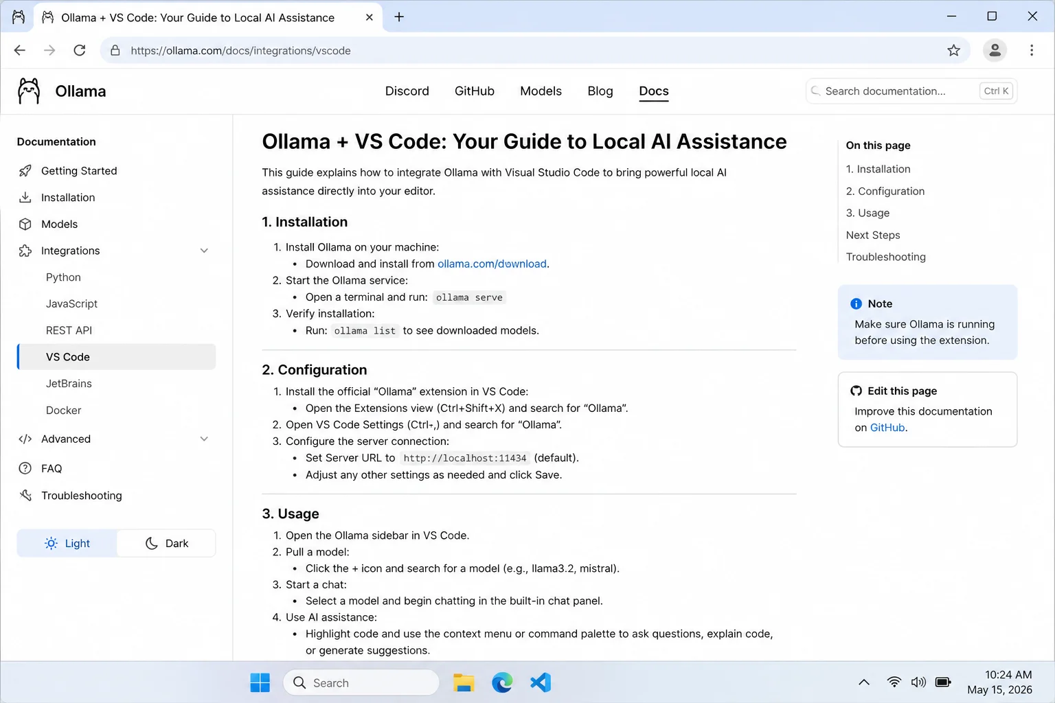
Task: Follow the ollama.com/download link
Action: 492,264
